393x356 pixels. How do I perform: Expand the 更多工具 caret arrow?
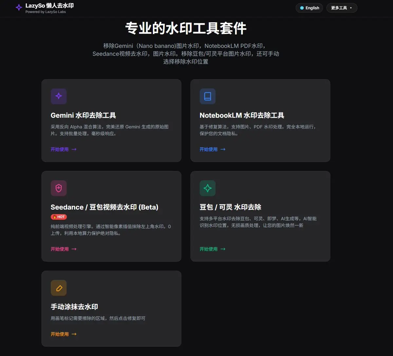[351, 8]
